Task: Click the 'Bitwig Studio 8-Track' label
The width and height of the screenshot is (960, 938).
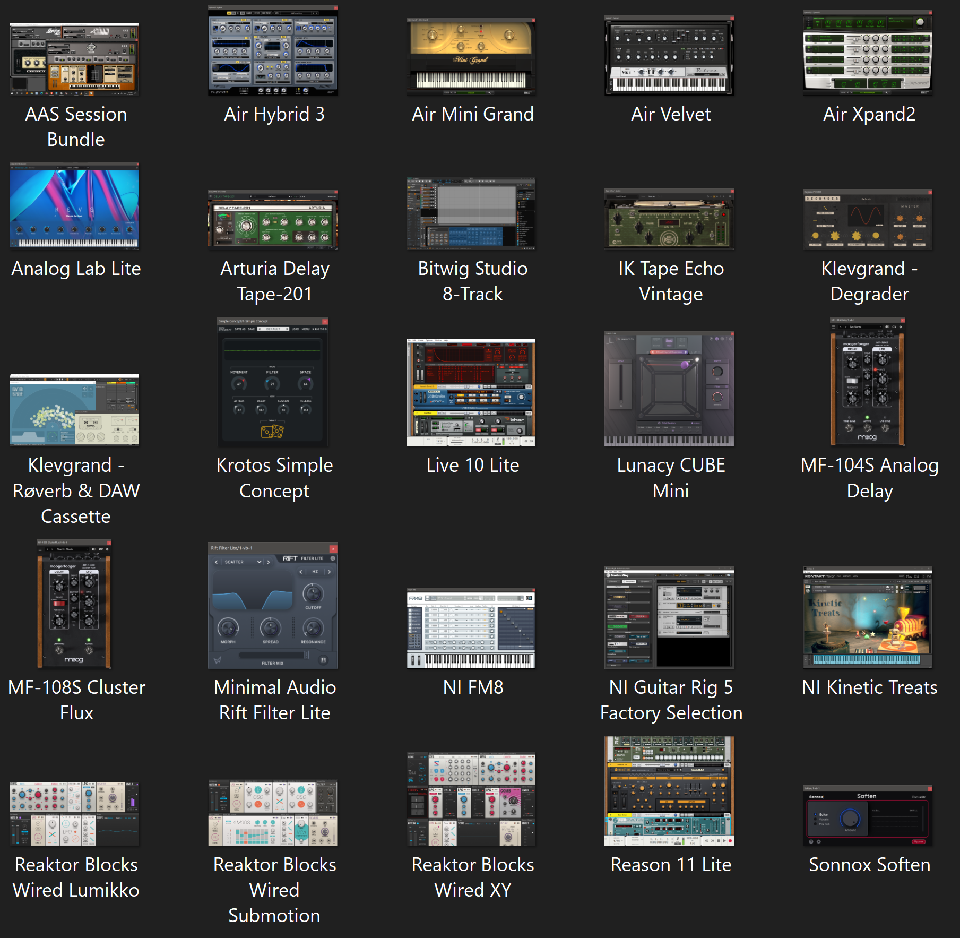Action: (473, 281)
